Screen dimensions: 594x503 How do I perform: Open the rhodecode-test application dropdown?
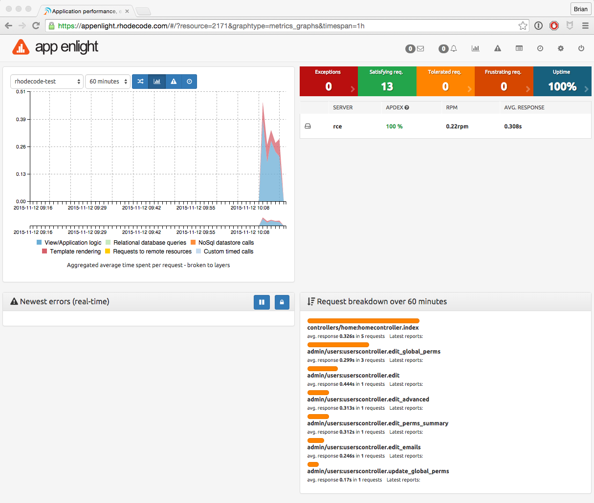[x=47, y=82]
